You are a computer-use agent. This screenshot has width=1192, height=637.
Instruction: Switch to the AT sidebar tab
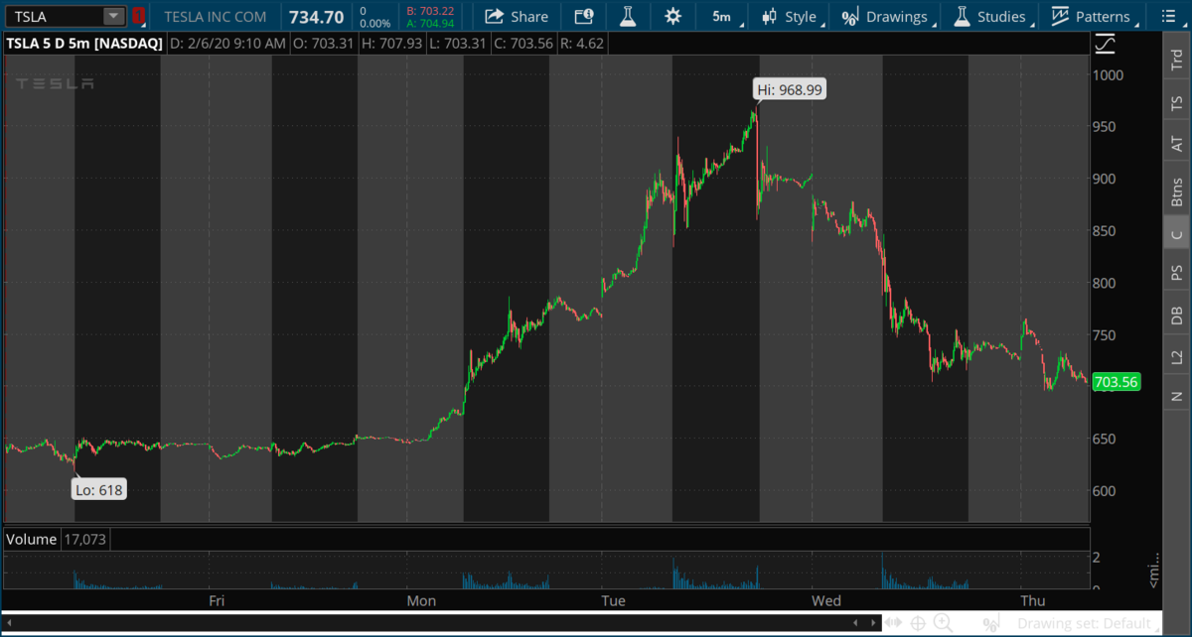1177,144
